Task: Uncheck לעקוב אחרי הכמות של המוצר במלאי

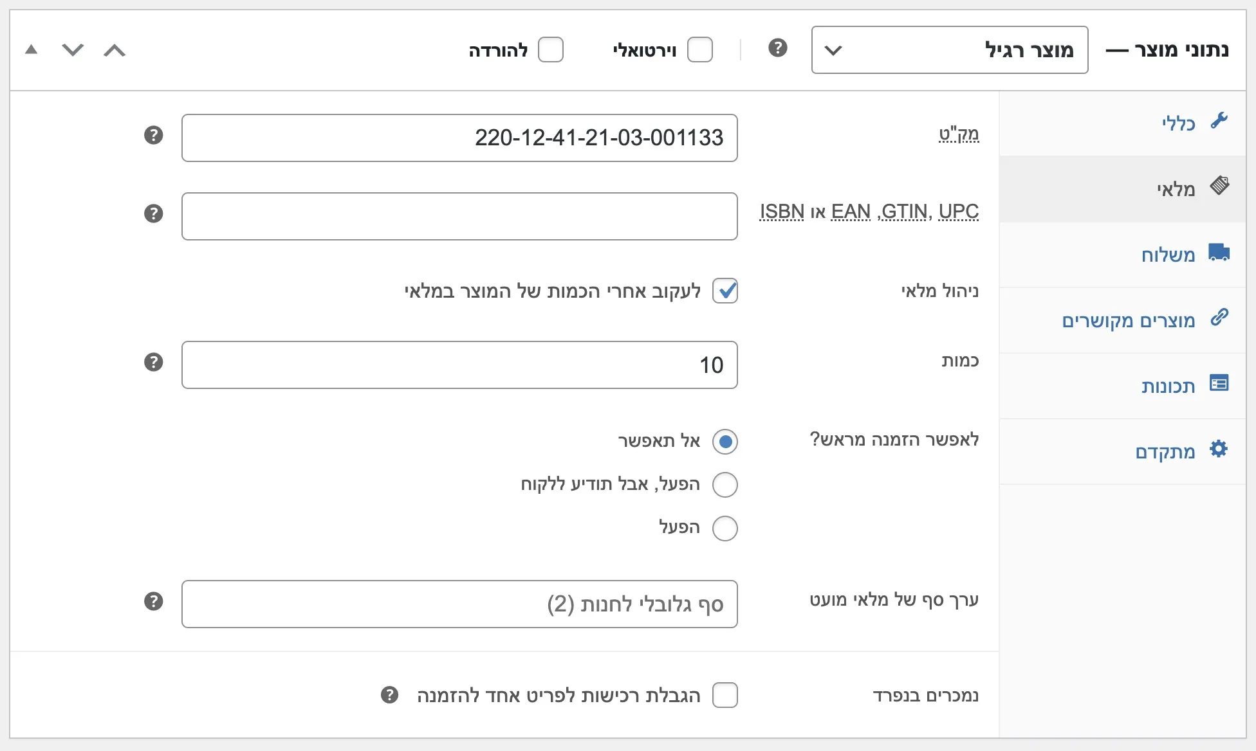Action: pos(725,291)
